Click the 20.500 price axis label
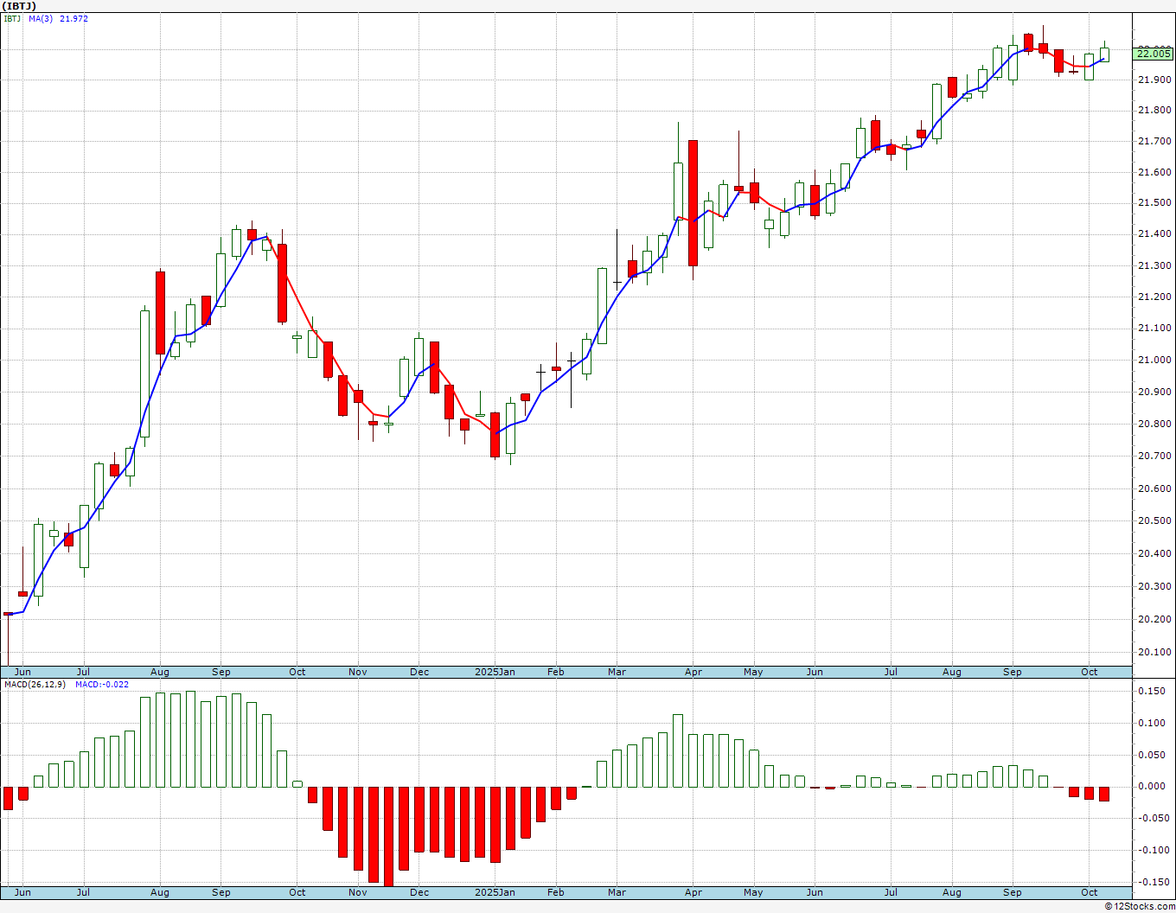 (1155, 520)
